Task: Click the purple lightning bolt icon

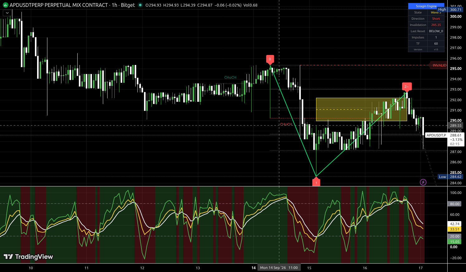Action: [x=423, y=182]
